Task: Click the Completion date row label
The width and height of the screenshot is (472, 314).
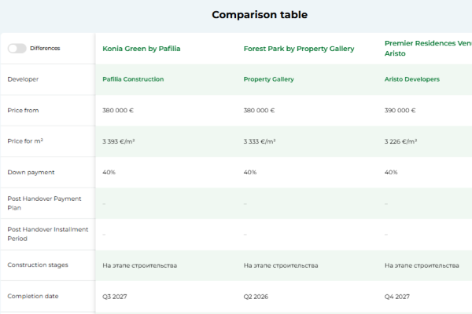Action: click(33, 296)
